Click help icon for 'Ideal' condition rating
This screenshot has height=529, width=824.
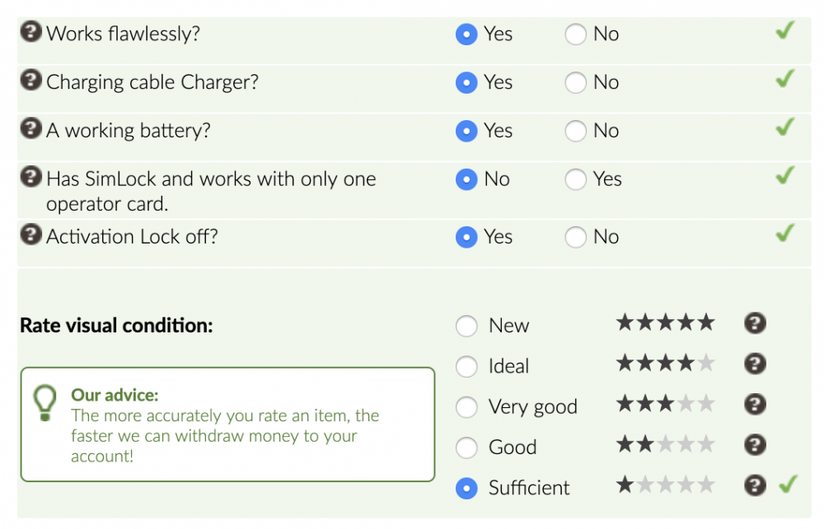click(x=755, y=364)
